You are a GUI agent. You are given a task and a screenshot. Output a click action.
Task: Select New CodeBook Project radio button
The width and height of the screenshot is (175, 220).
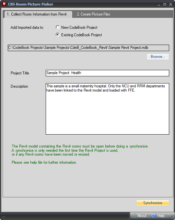(57, 27)
